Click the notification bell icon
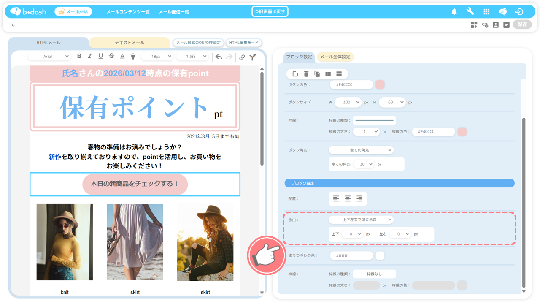540x304 pixels. click(454, 12)
